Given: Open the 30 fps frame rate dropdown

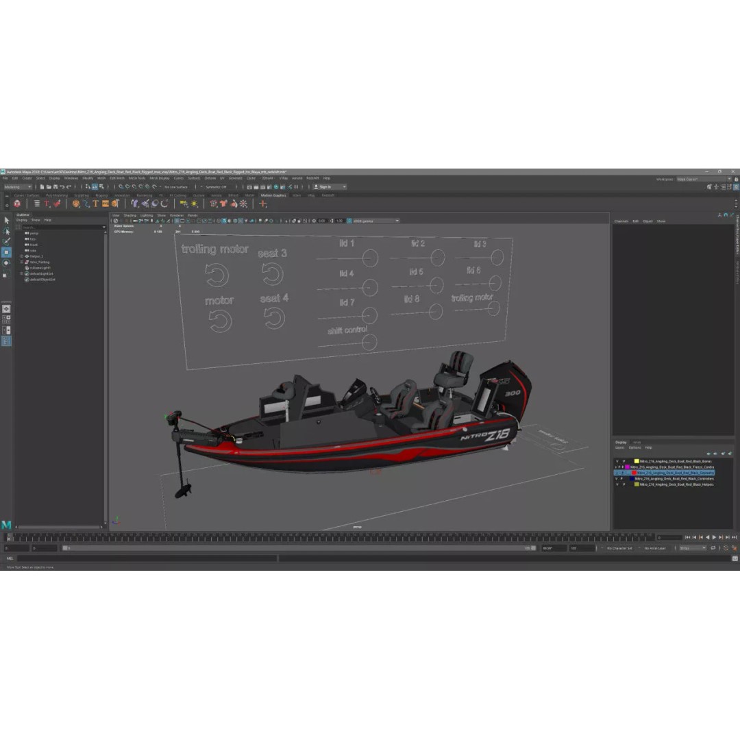Looking at the screenshot, I should 692,548.
